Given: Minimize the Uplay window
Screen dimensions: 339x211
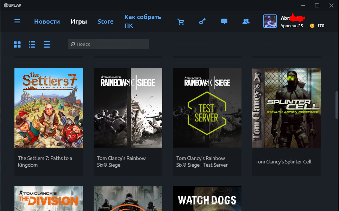Looking at the screenshot, I should tap(303, 5).
